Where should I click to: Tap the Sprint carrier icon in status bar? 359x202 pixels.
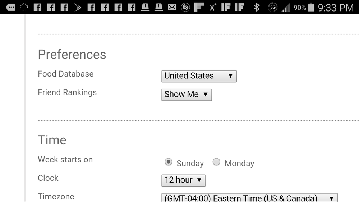pyautogui.click(x=78, y=7)
